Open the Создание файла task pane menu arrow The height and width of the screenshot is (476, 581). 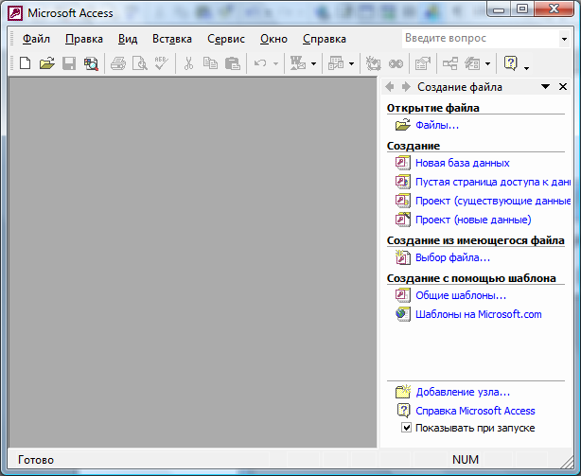[545, 87]
